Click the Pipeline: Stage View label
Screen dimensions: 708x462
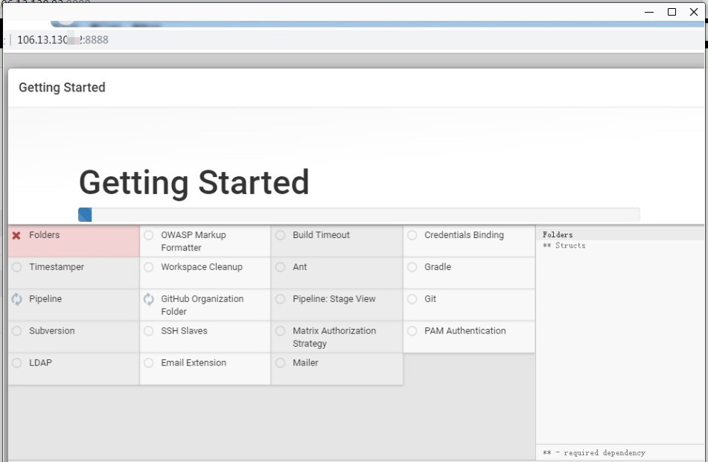[334, 299]
